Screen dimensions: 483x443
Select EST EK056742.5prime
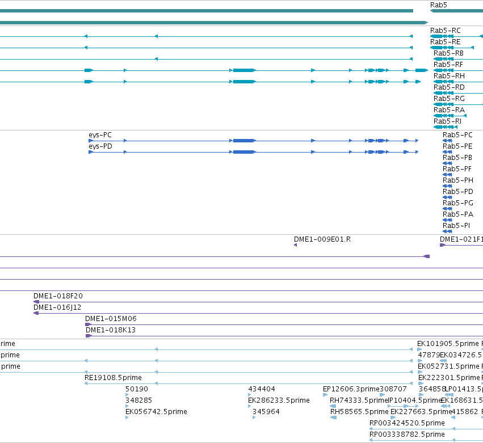(156, 412)
